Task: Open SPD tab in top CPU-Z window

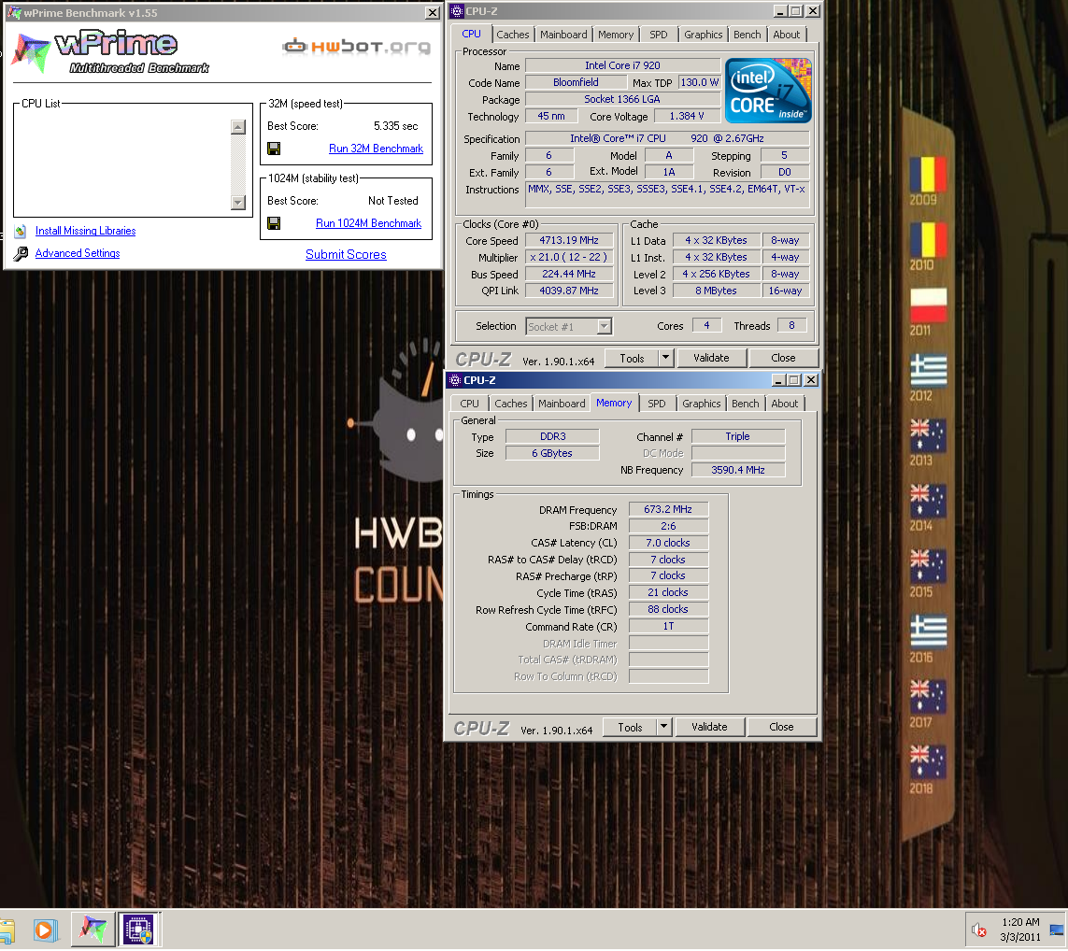Action: [658, 35]
